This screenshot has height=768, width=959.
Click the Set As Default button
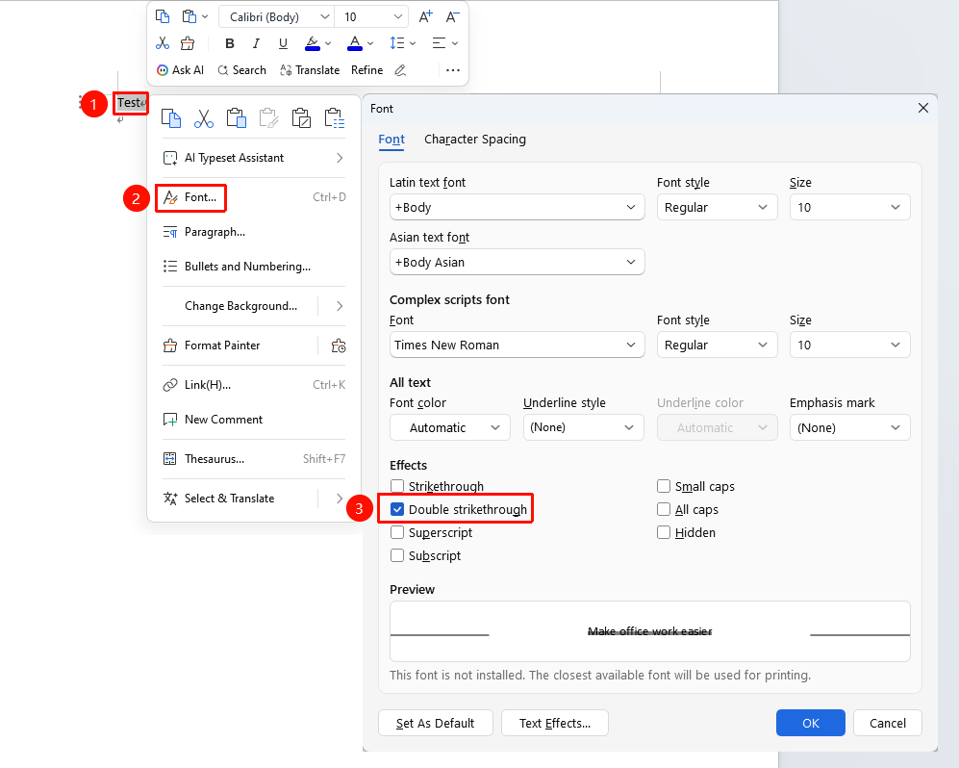pyautogui.click(x=436, y=723)
